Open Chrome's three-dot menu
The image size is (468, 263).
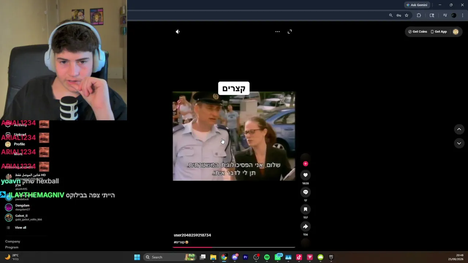pyautogui.click(x=463, y=15)
